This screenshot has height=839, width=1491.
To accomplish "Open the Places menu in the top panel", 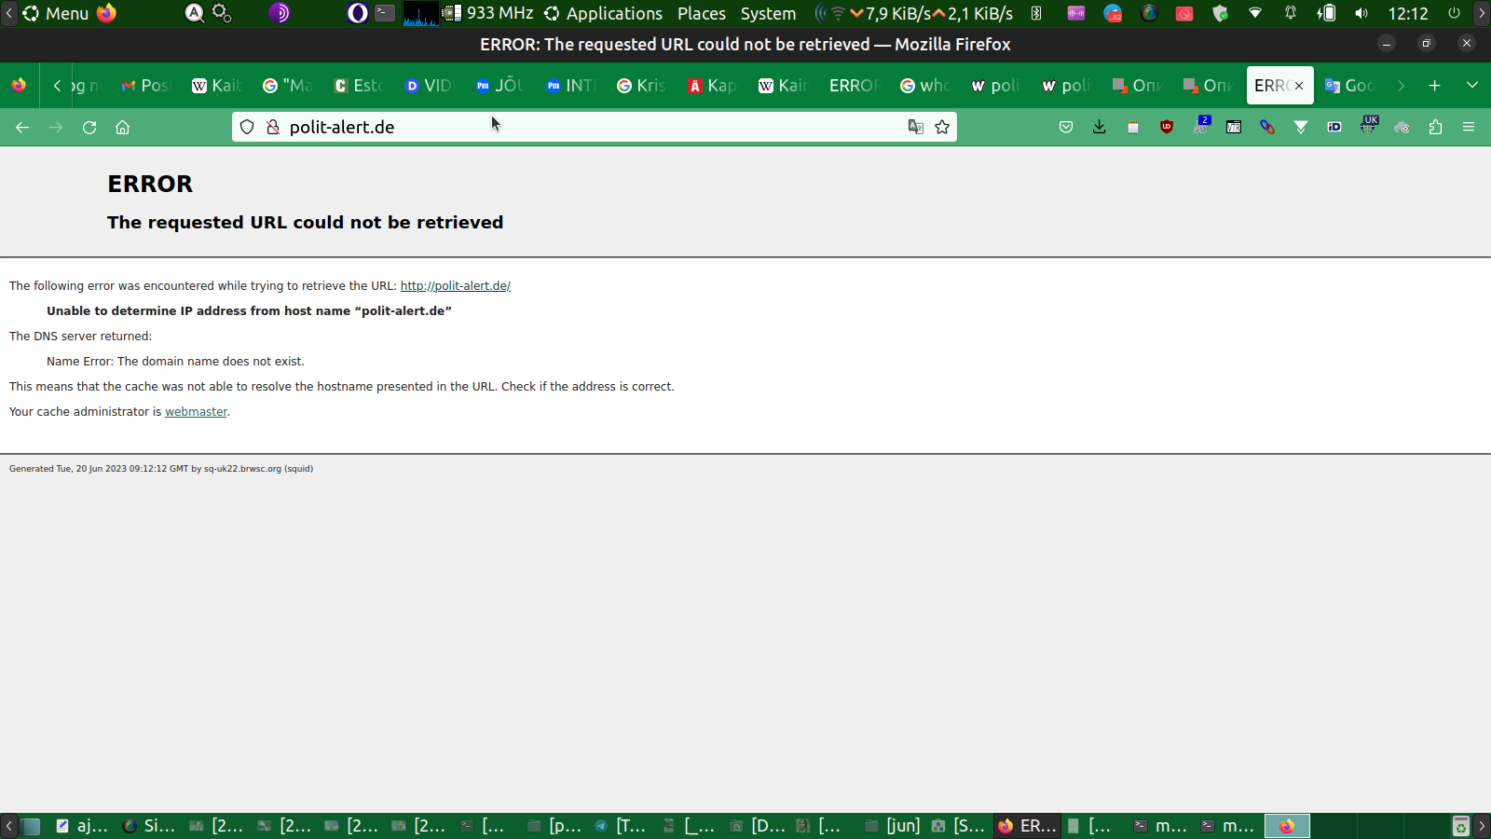I will click(x=702, y=13).
